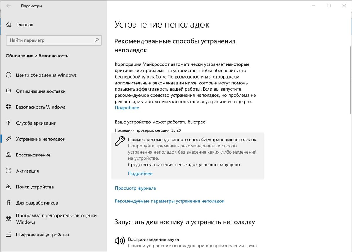Click the Home house icon
The height and width of the screenshot is (252, 352).
point(9,25)
